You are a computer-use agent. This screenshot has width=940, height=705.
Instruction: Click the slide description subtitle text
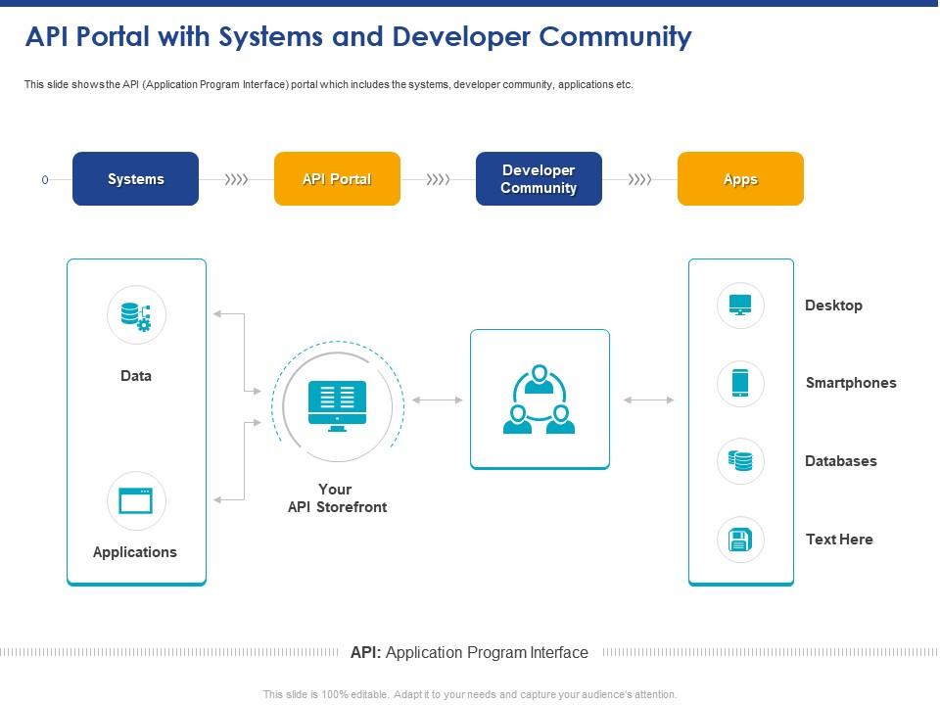click(329, 85)
